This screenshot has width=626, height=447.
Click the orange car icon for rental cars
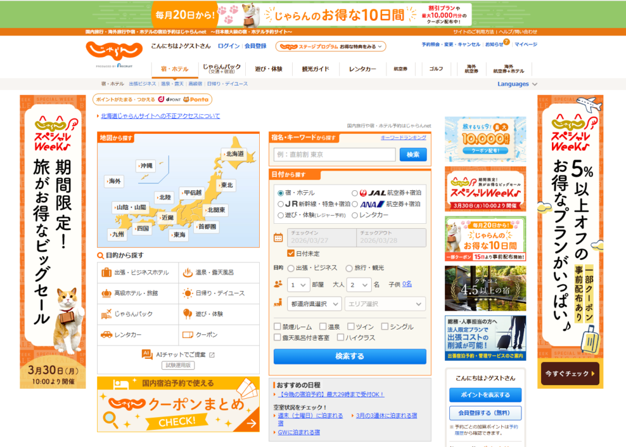(106, 335)
